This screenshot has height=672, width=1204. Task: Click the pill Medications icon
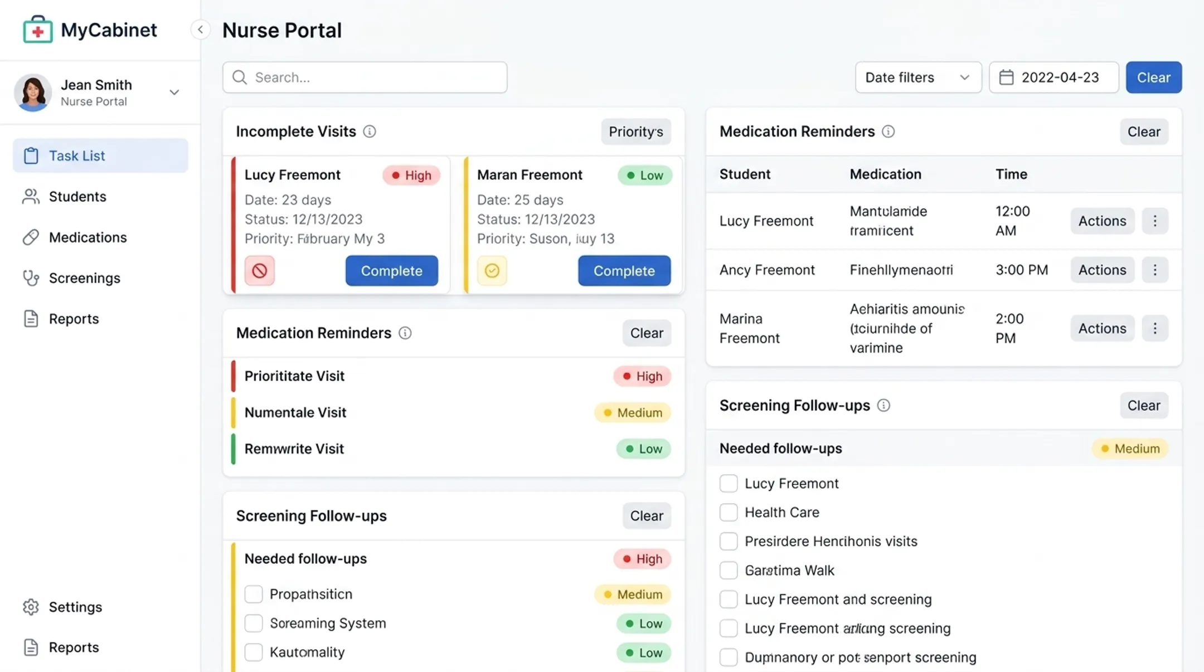point(31,237)
